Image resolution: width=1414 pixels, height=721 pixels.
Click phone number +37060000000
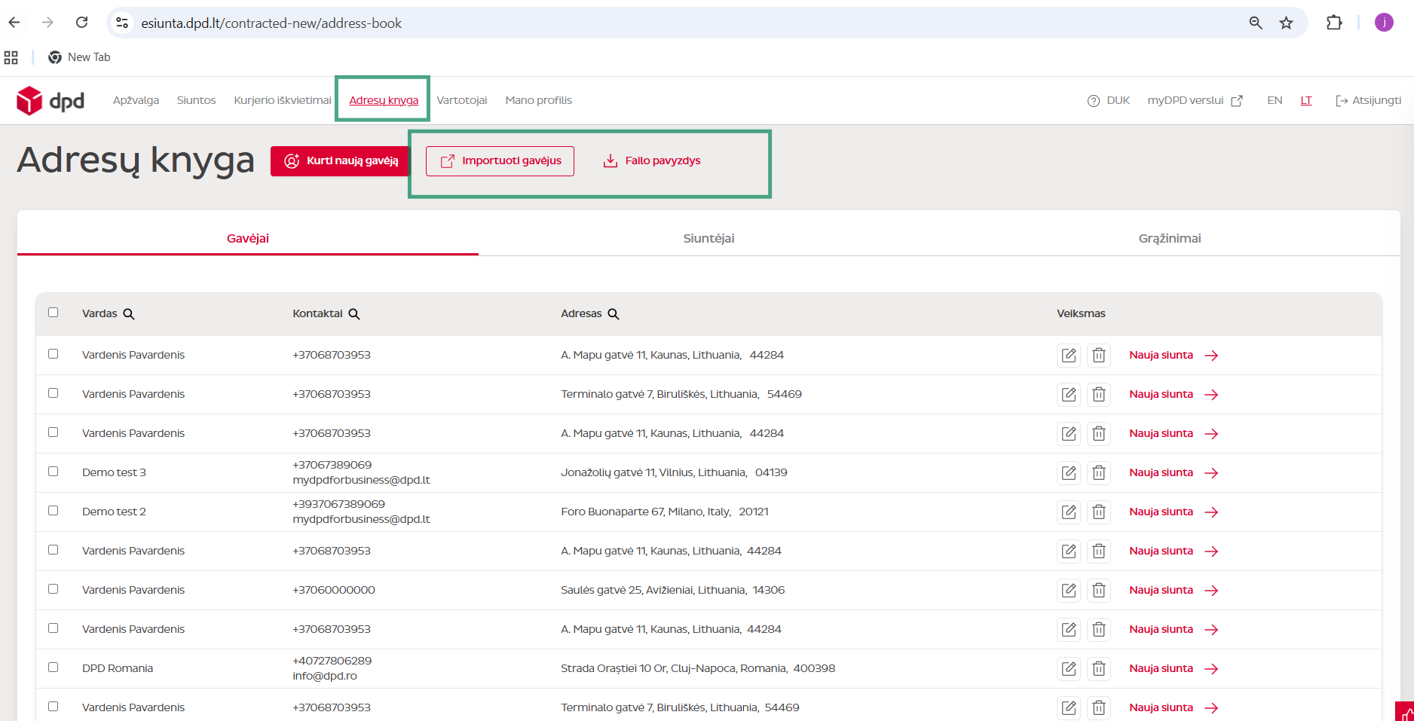(334, 590)
